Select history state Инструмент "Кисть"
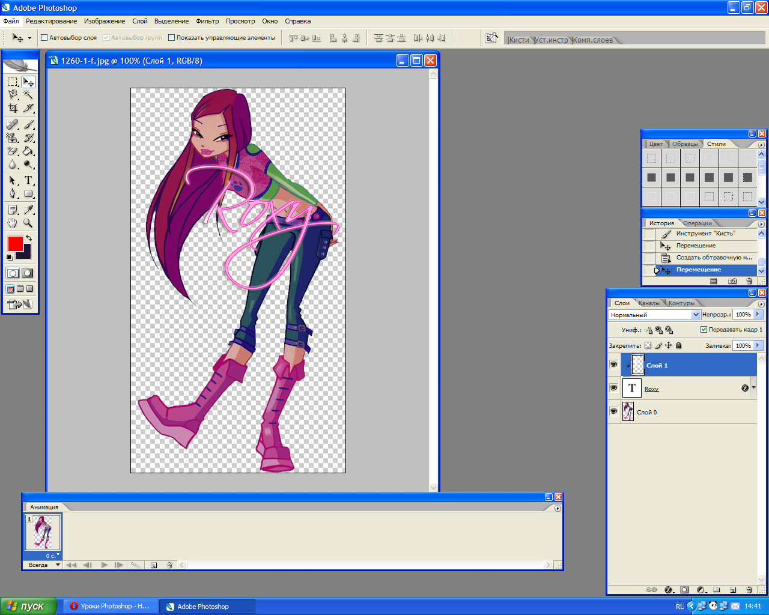This screenshot has height=615, width=769. click(707, 234)
